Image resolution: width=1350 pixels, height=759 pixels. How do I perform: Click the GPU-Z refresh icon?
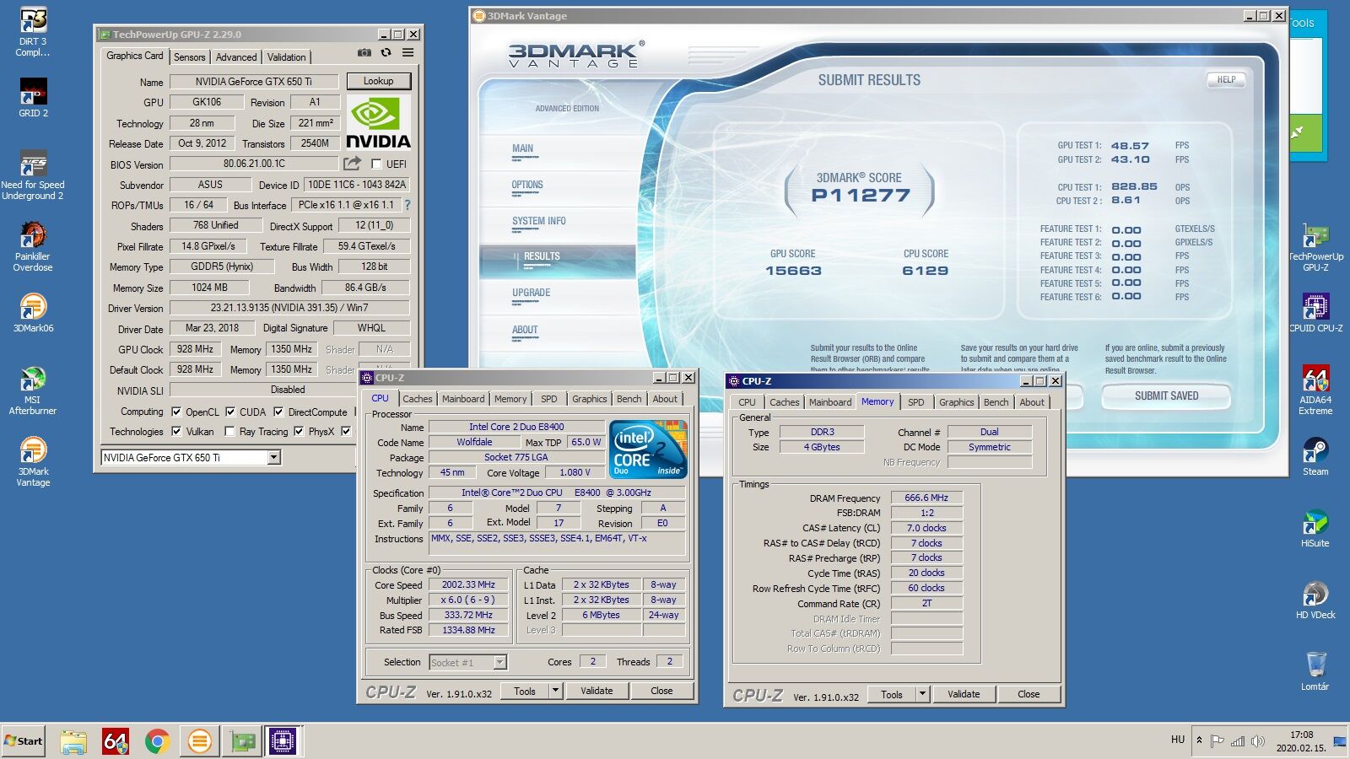tap(386, 53)
